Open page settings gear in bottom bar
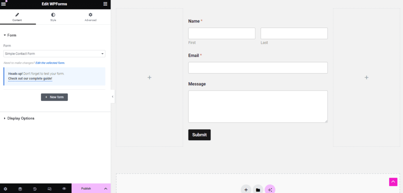The width and height of the screenshot is (403, 193). point(5,189)
